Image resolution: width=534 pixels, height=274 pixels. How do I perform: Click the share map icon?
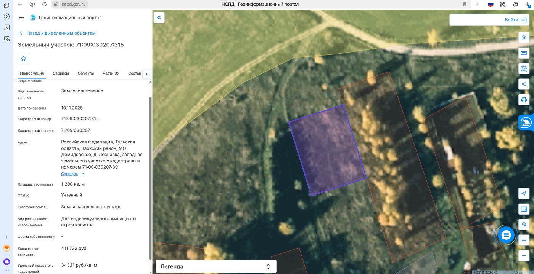(x=524, y=84)
